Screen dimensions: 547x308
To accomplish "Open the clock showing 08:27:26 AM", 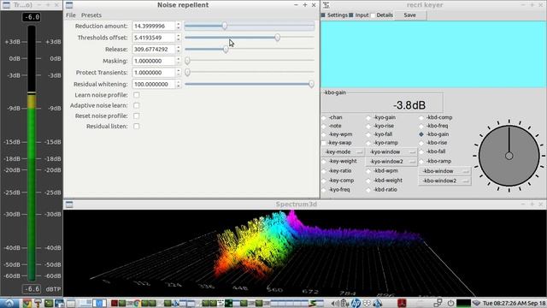I will tap(514, 303).
